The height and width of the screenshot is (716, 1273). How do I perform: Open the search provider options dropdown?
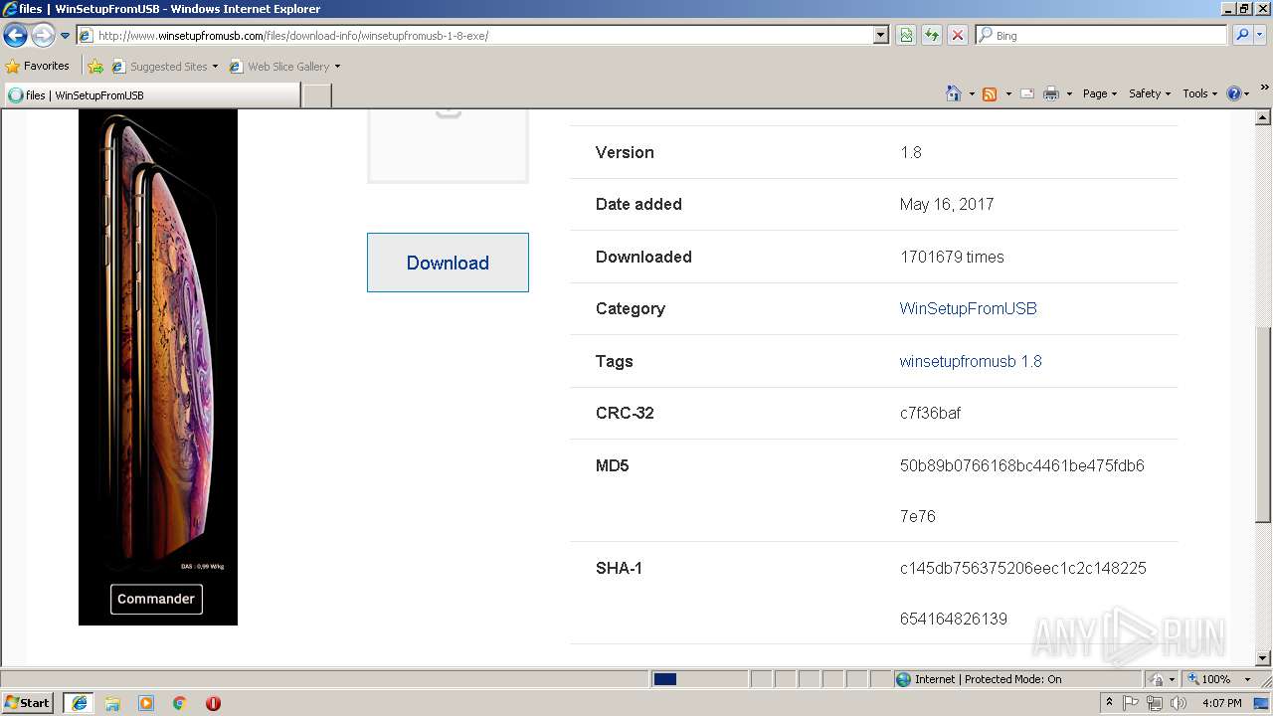[x=1262, y=36]
